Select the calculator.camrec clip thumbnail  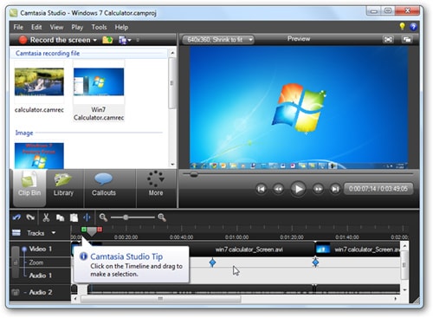click(39, 81)
